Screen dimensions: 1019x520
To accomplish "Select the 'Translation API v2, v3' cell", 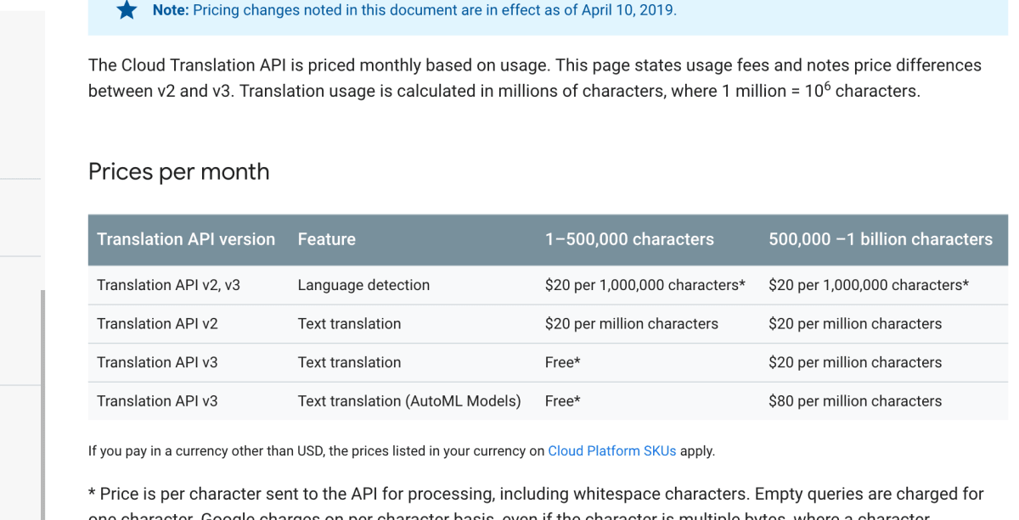I will pyautogui.click(x=168, y=285).
